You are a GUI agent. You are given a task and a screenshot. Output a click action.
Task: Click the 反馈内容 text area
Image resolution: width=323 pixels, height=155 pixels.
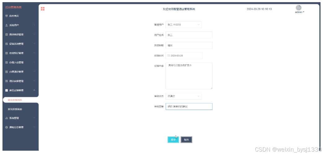coord(189,76)
